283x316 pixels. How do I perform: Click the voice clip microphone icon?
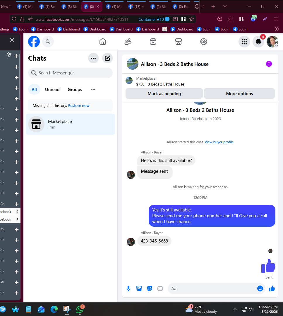point(128,288)
